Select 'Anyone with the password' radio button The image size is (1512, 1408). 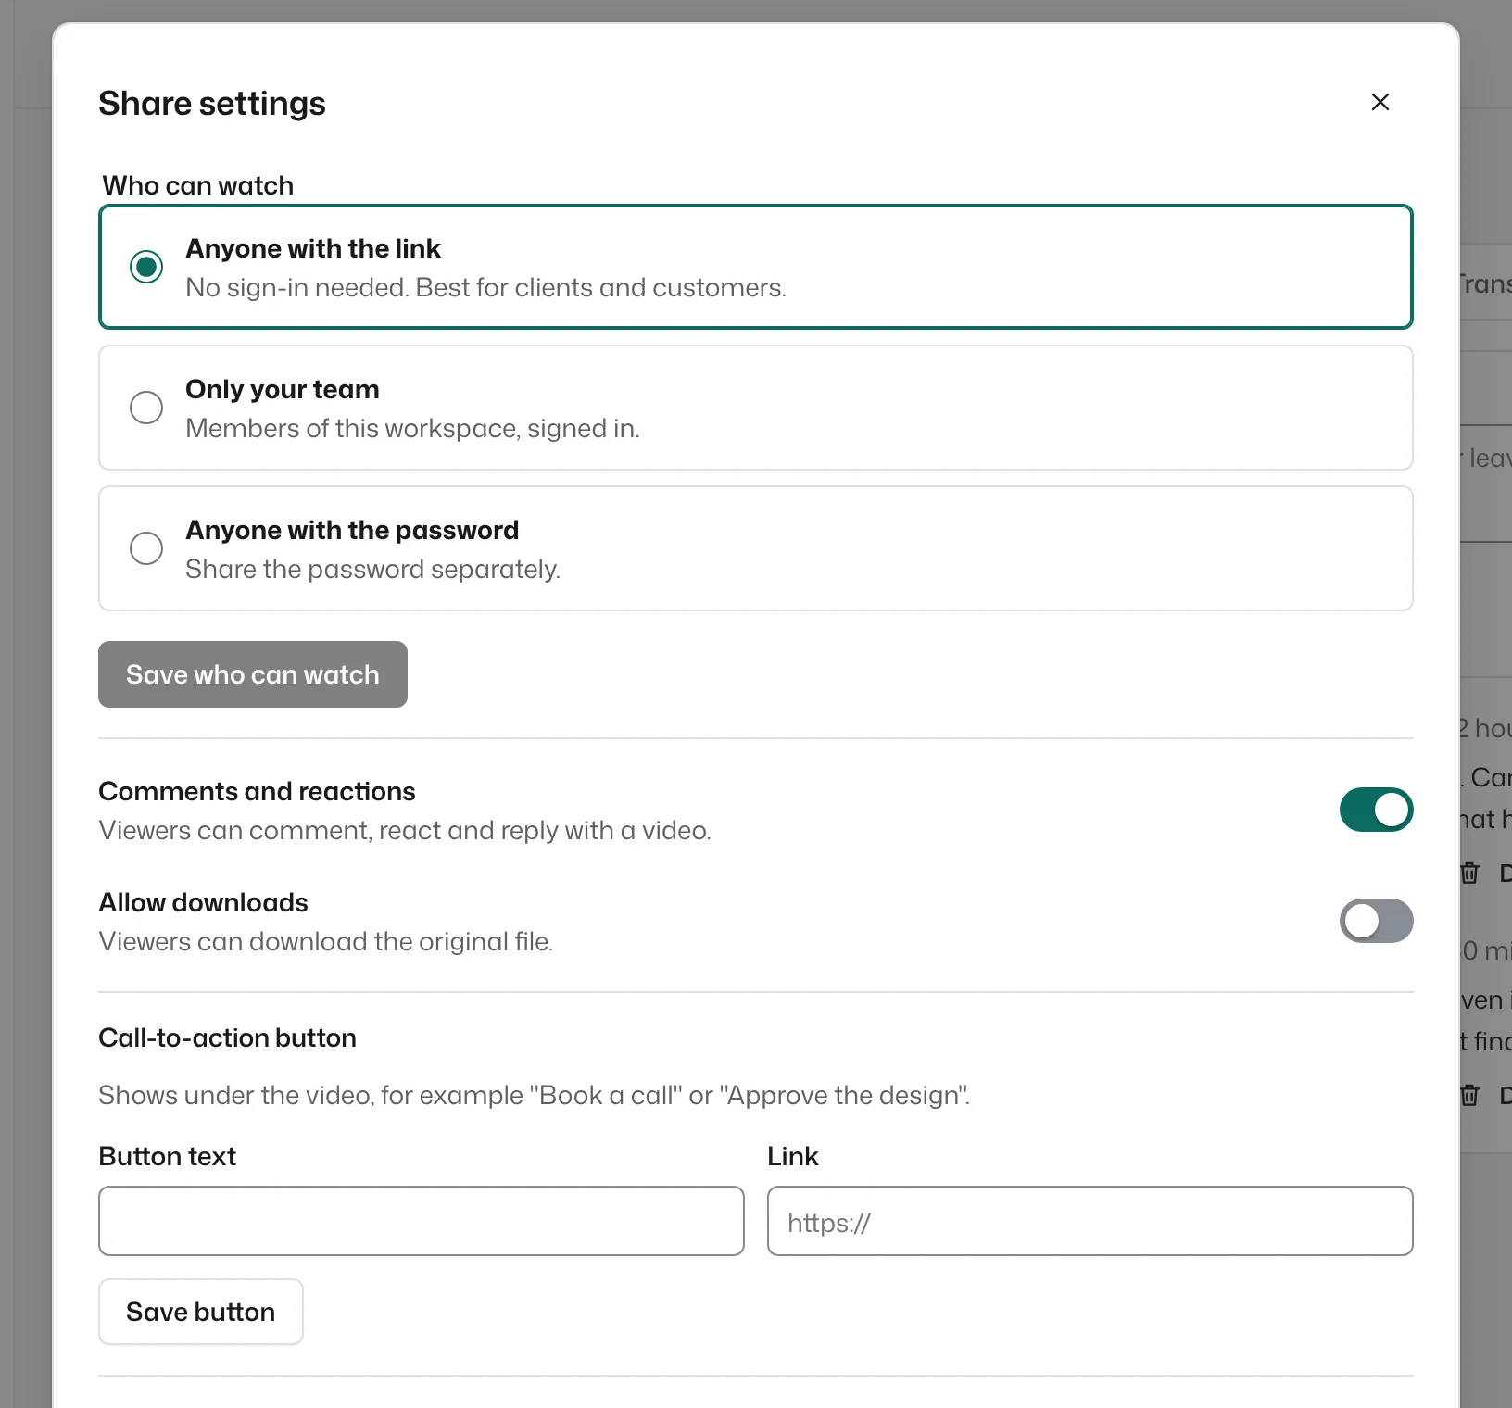[146, 548]
